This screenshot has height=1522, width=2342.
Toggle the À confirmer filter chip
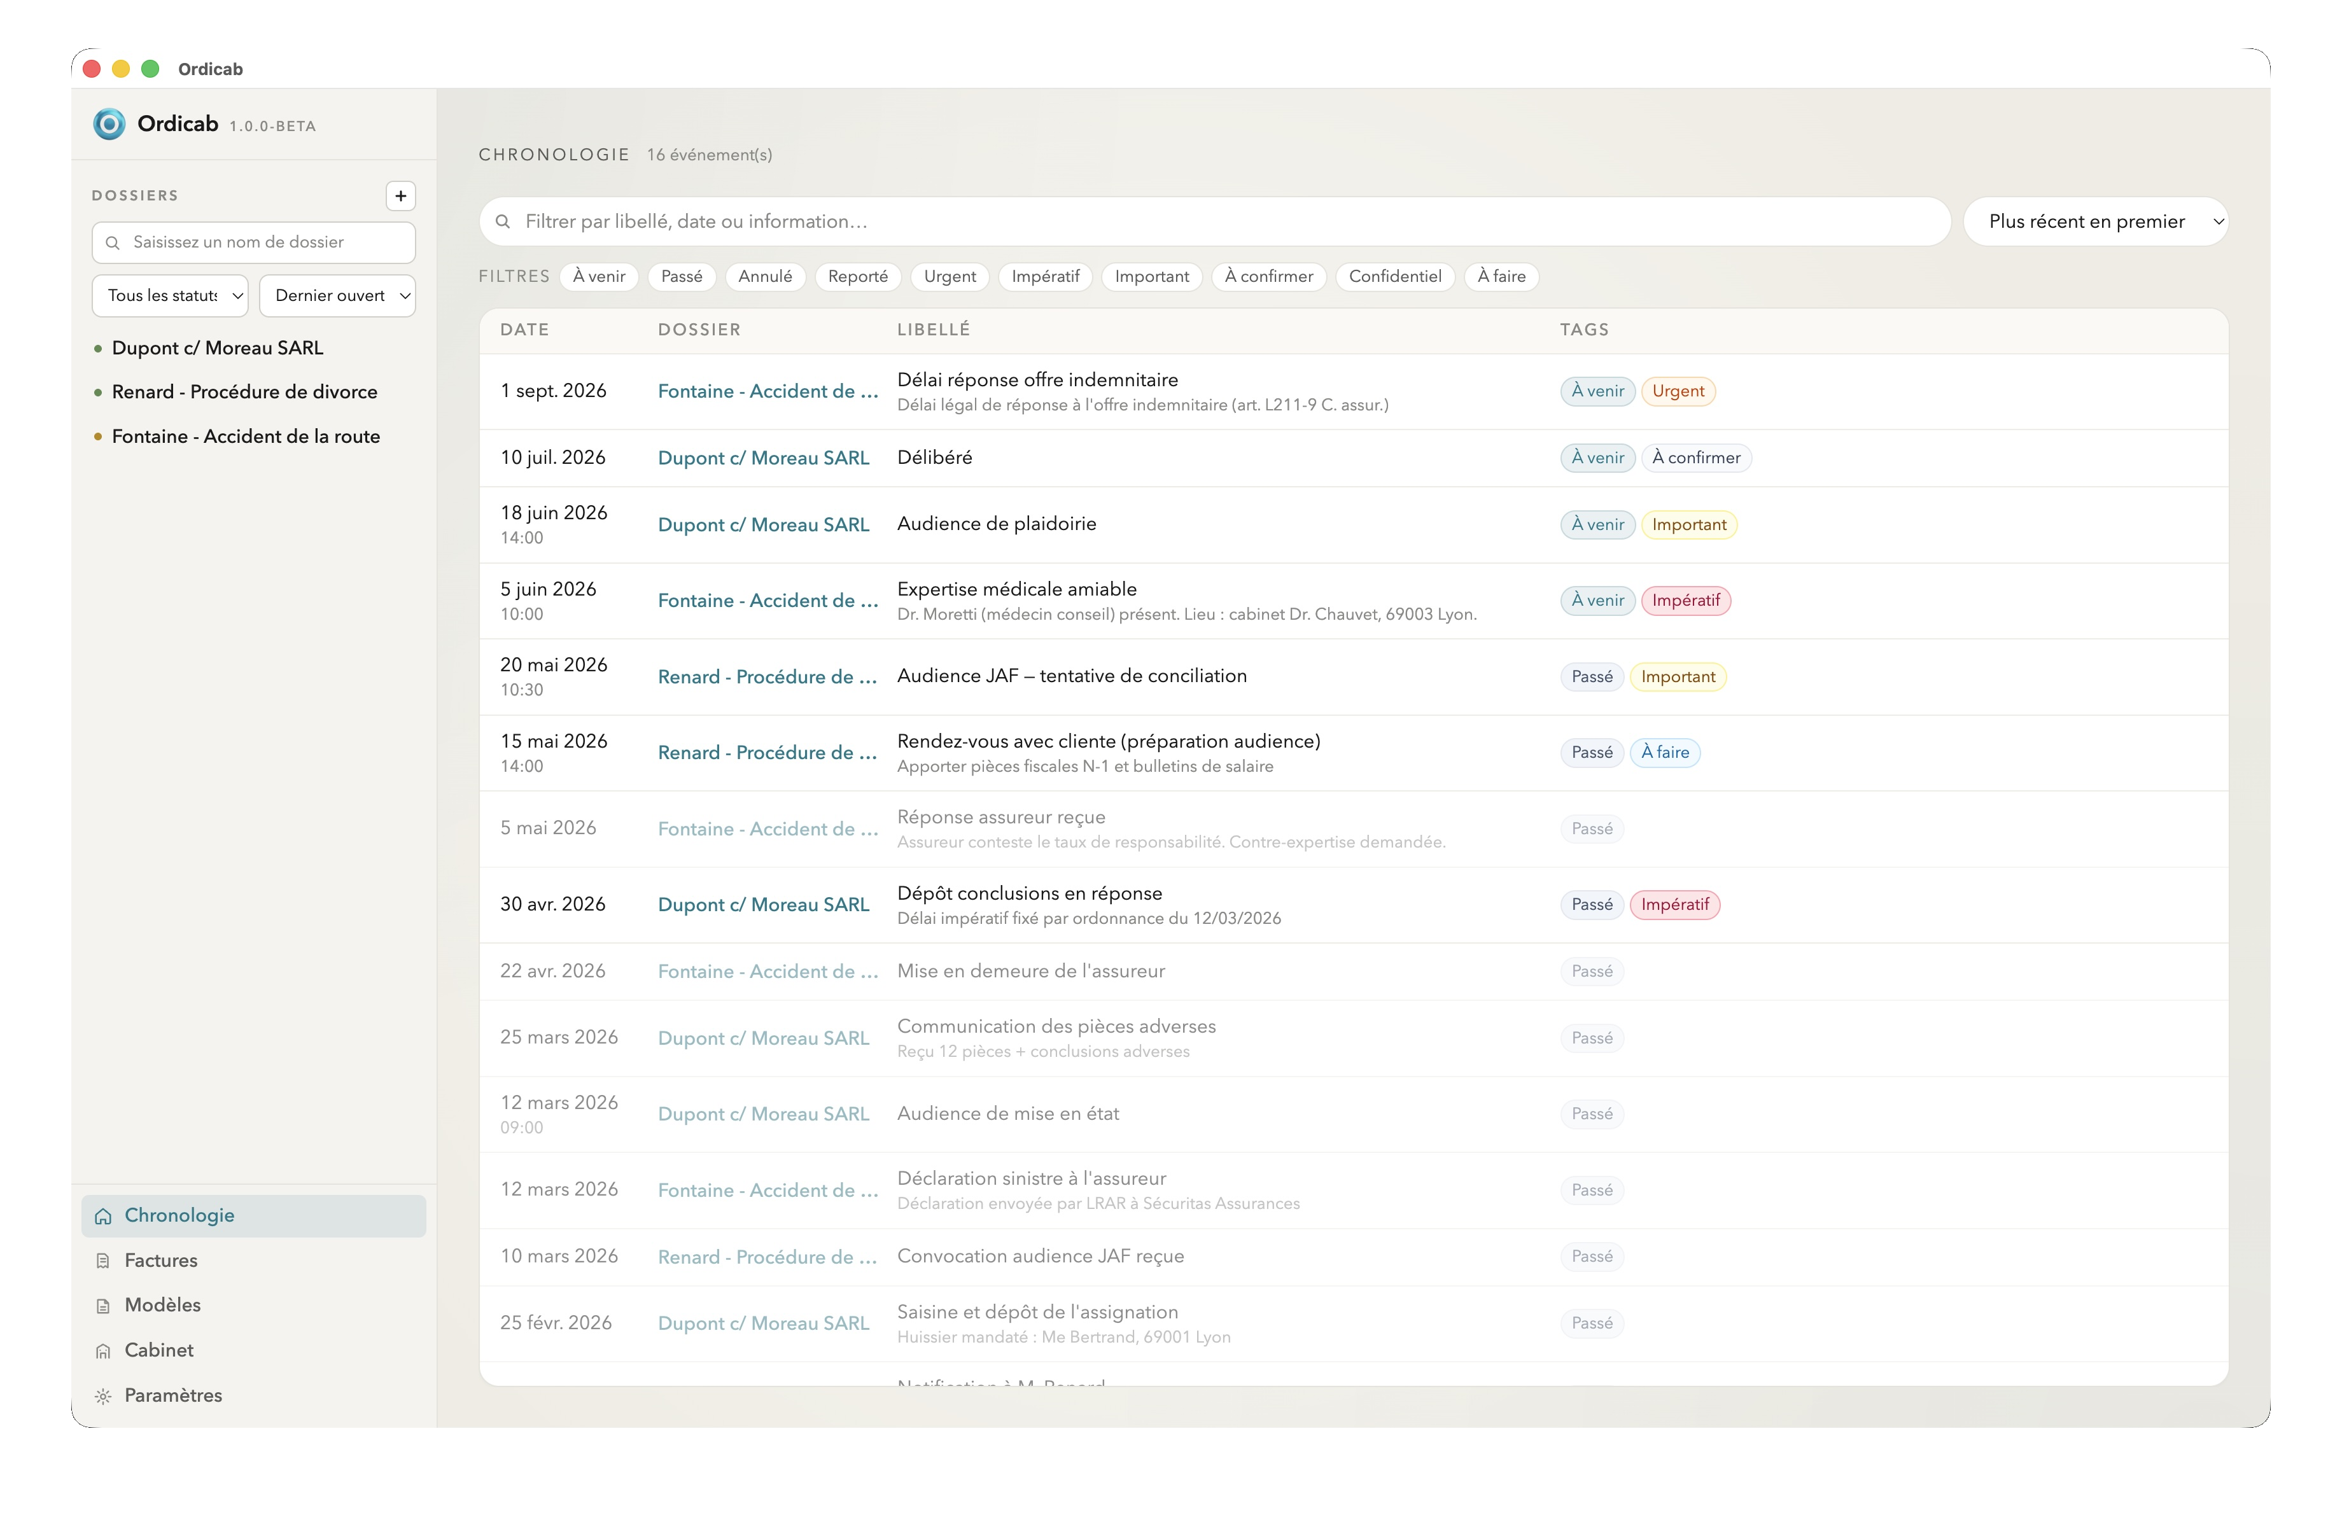coord(1268,276)
